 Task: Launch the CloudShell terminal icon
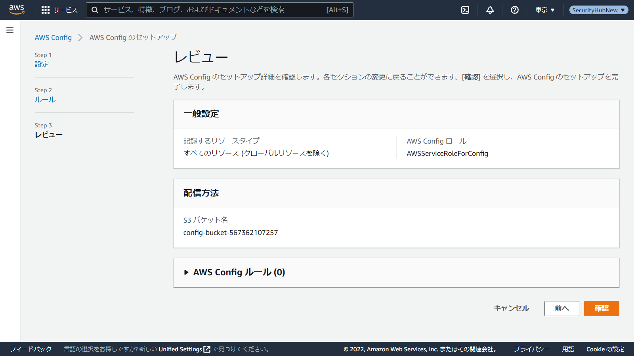point(465,10)
